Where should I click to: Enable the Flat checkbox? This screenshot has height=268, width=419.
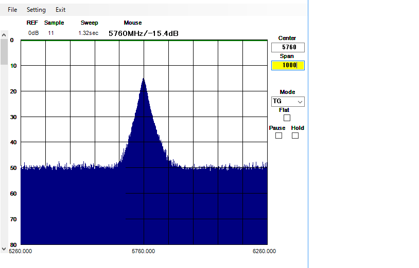pos(287,118)
